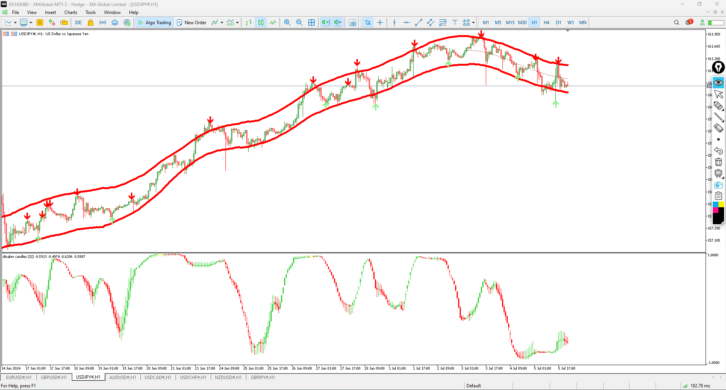The width and height of the screenshot is (726, 390).
Task: Click the undo arrow in the right sidebar
Action: point(718,151)
